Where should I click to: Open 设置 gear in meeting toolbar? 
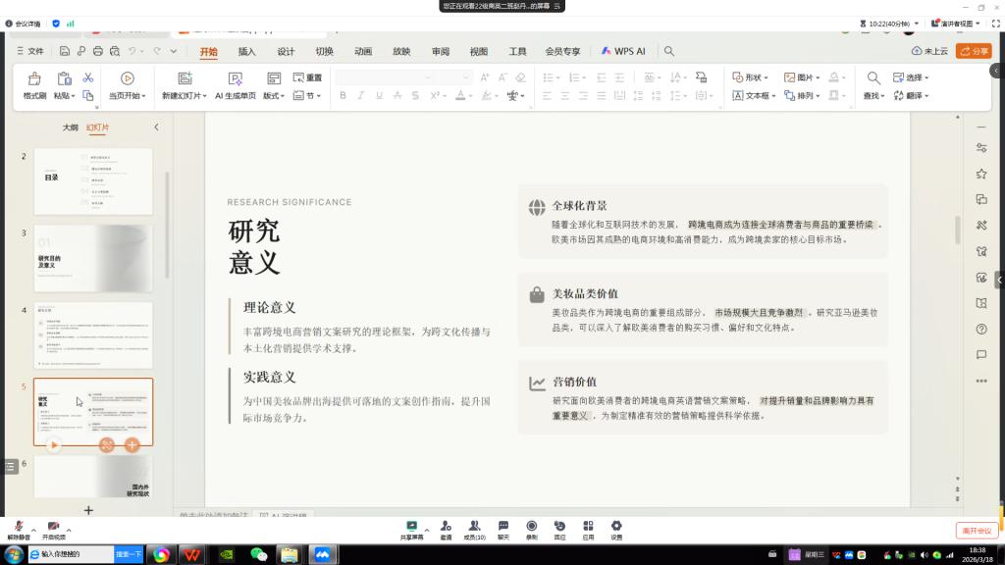coord(616,527)
